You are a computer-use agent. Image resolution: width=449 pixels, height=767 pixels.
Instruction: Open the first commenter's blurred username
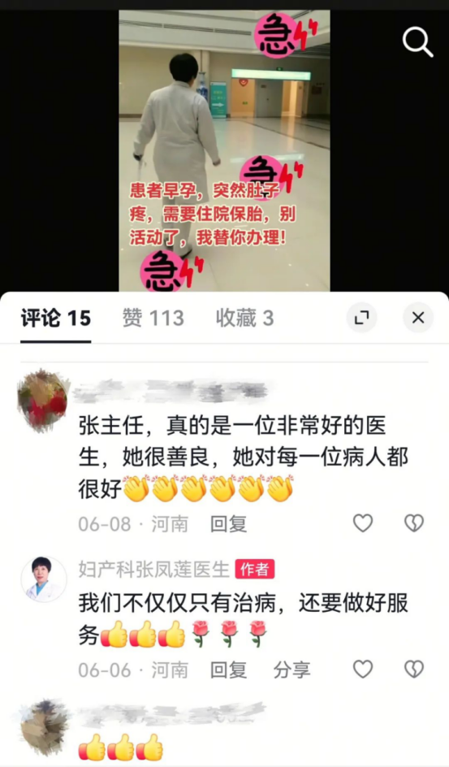(x=170, y=390)
